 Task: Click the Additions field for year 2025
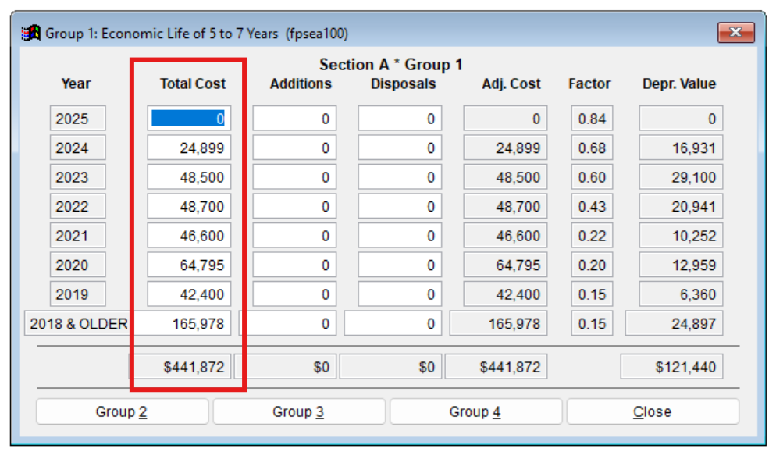point(294,119)
